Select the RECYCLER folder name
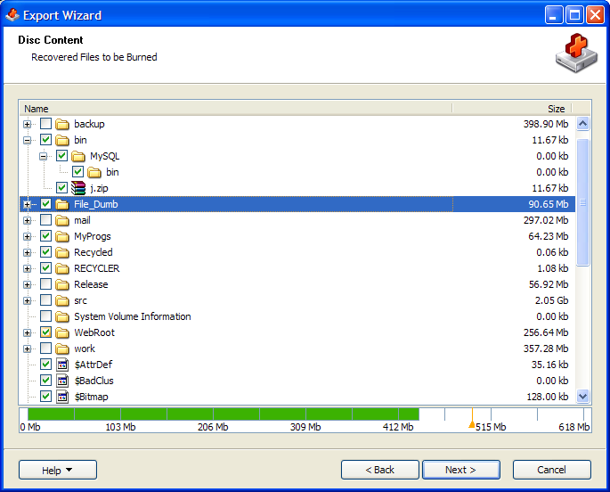The height and width of the screenshot is (492, 610). click(97, 268)
